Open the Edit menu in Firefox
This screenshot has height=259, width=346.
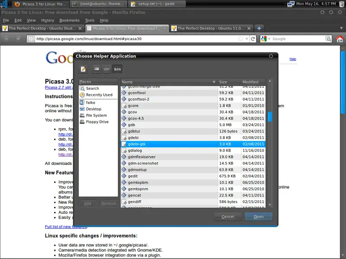[18, 20]
